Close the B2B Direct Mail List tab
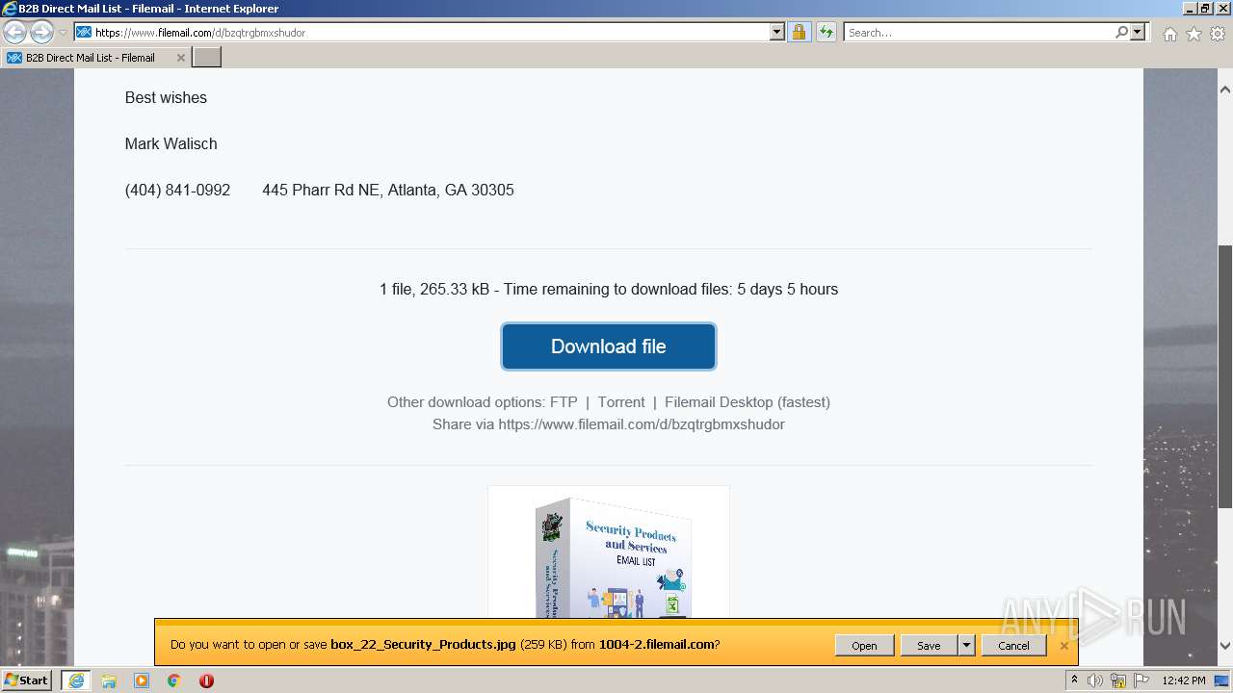Viewport: 1233px width, 693px height. [180, 58]
